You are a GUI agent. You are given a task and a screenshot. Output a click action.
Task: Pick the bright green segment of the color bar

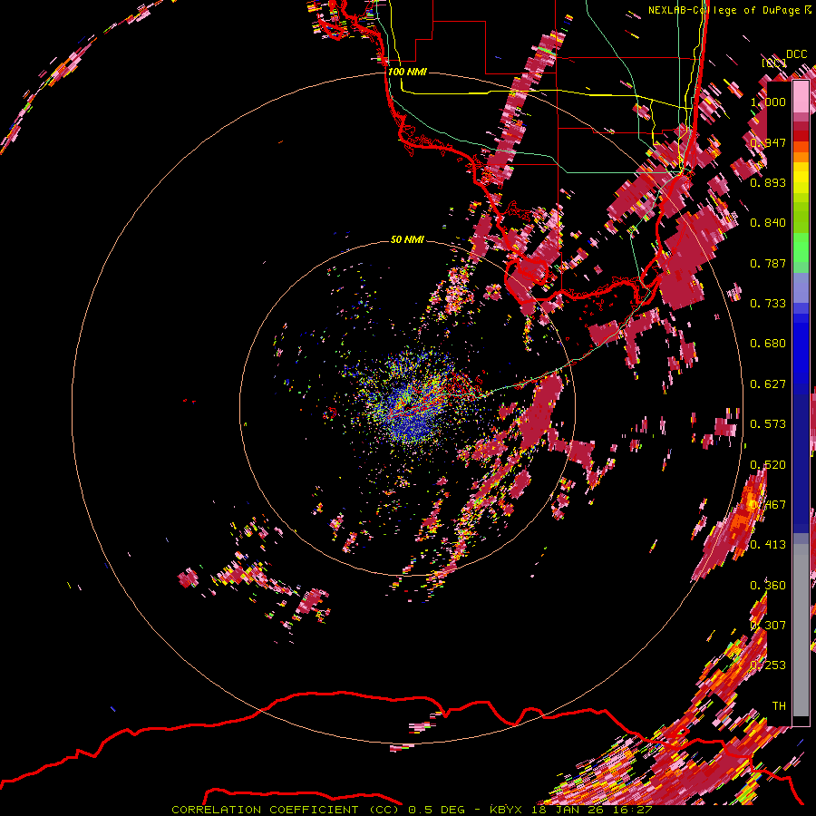pos(801,248)
